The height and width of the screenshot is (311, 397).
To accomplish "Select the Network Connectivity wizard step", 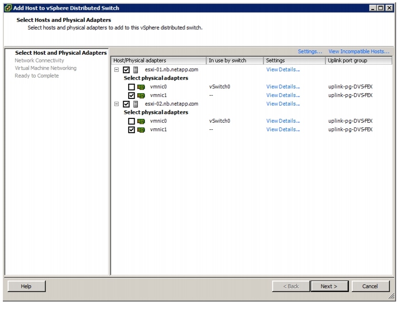I will [x=39, y=60].
